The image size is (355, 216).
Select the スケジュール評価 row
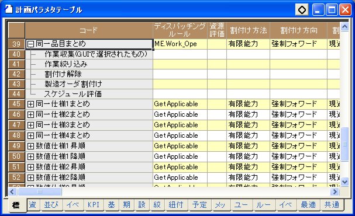click(x=89, y=94)
